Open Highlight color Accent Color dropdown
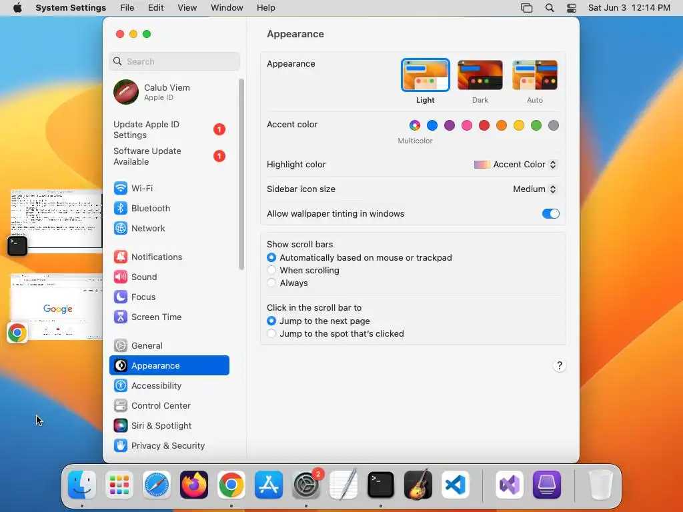This screenshot has height=512, width=683. 516,165
